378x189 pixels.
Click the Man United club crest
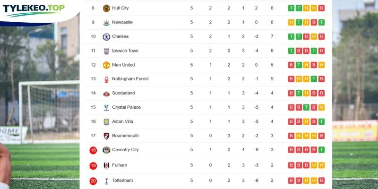click(106, 65)
